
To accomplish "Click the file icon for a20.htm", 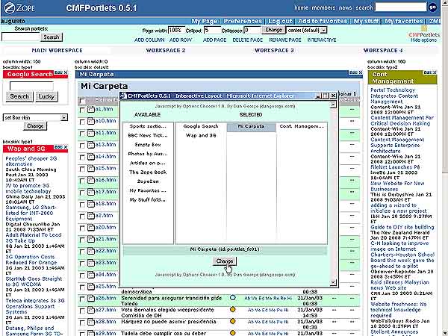I will 91,228.
